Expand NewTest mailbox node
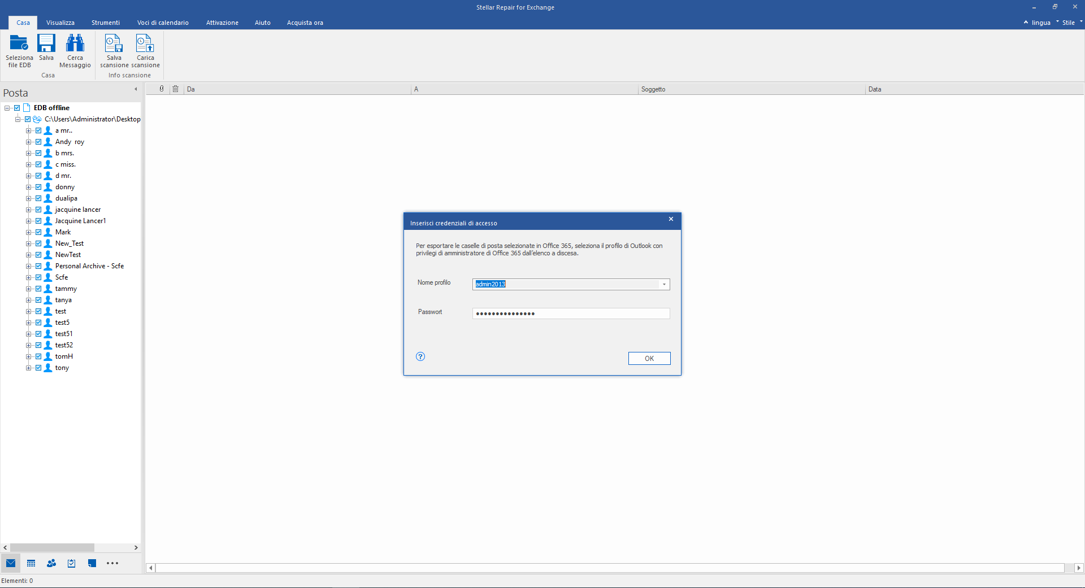This screenshot has width=1085, height=588. 28,255
